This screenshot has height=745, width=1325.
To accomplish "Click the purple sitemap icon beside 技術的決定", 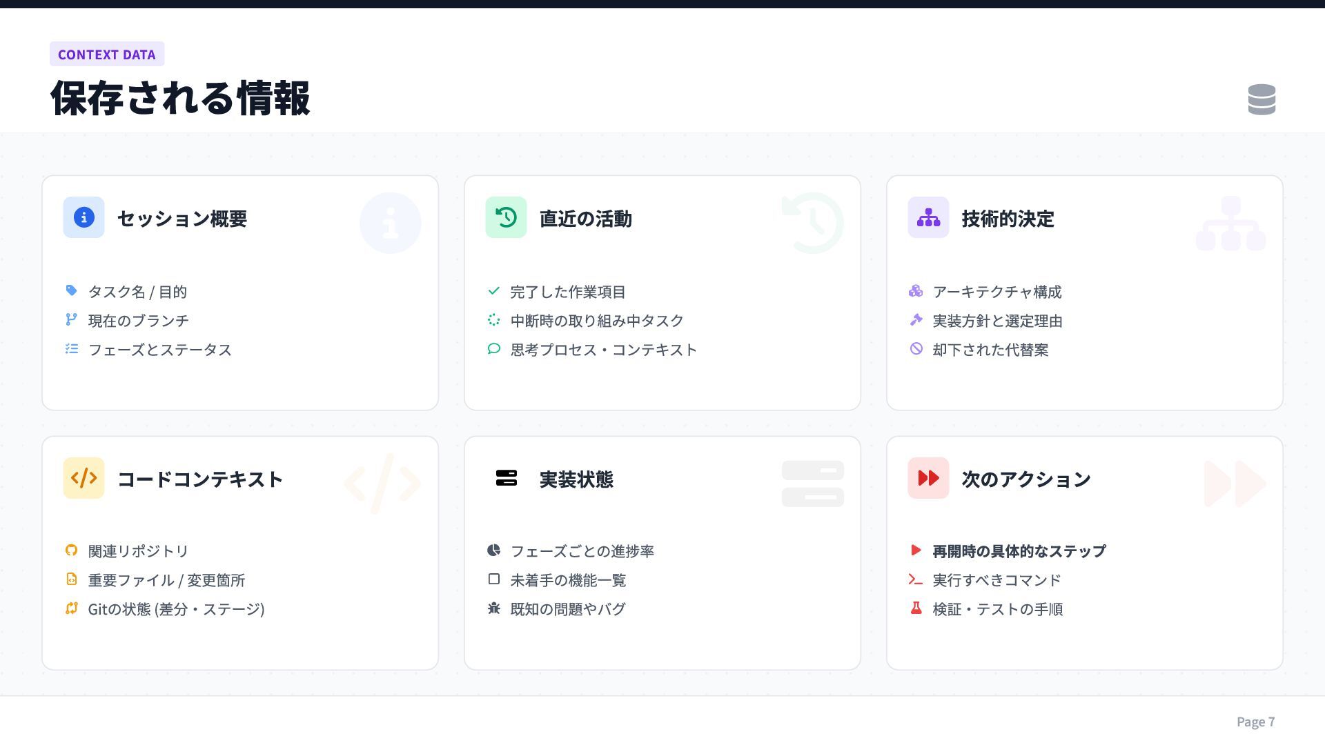I will point(928,217).
